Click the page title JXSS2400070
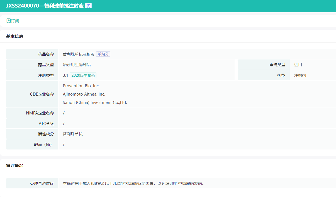Viewport: 336px width, 197px height. 45,6
